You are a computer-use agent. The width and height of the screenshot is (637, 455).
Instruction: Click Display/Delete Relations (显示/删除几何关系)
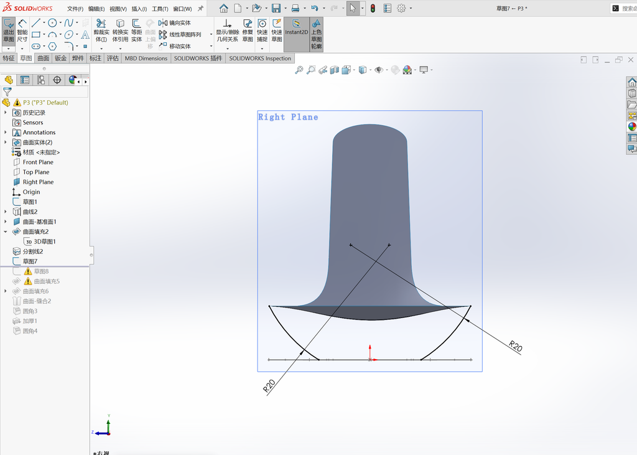tap(227, 31)
